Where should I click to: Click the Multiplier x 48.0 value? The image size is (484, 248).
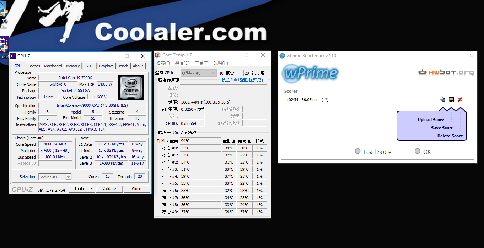point(55,151)
